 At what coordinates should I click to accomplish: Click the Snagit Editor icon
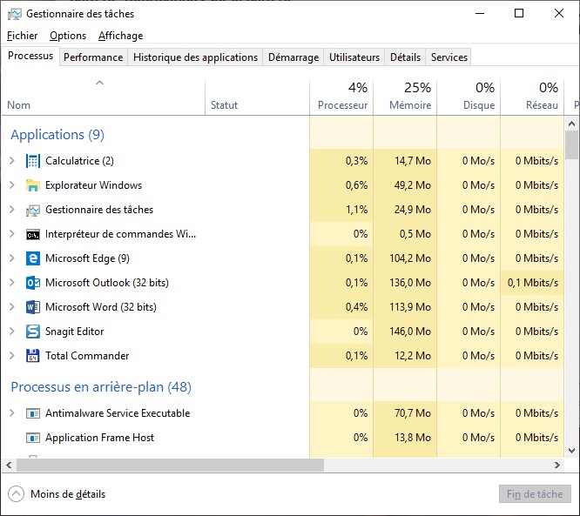click(33, 332)
